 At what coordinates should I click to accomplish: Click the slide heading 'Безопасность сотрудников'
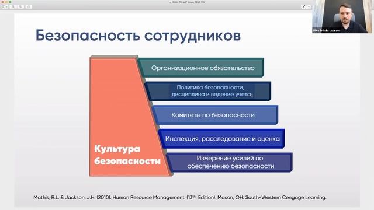point(138,36)
